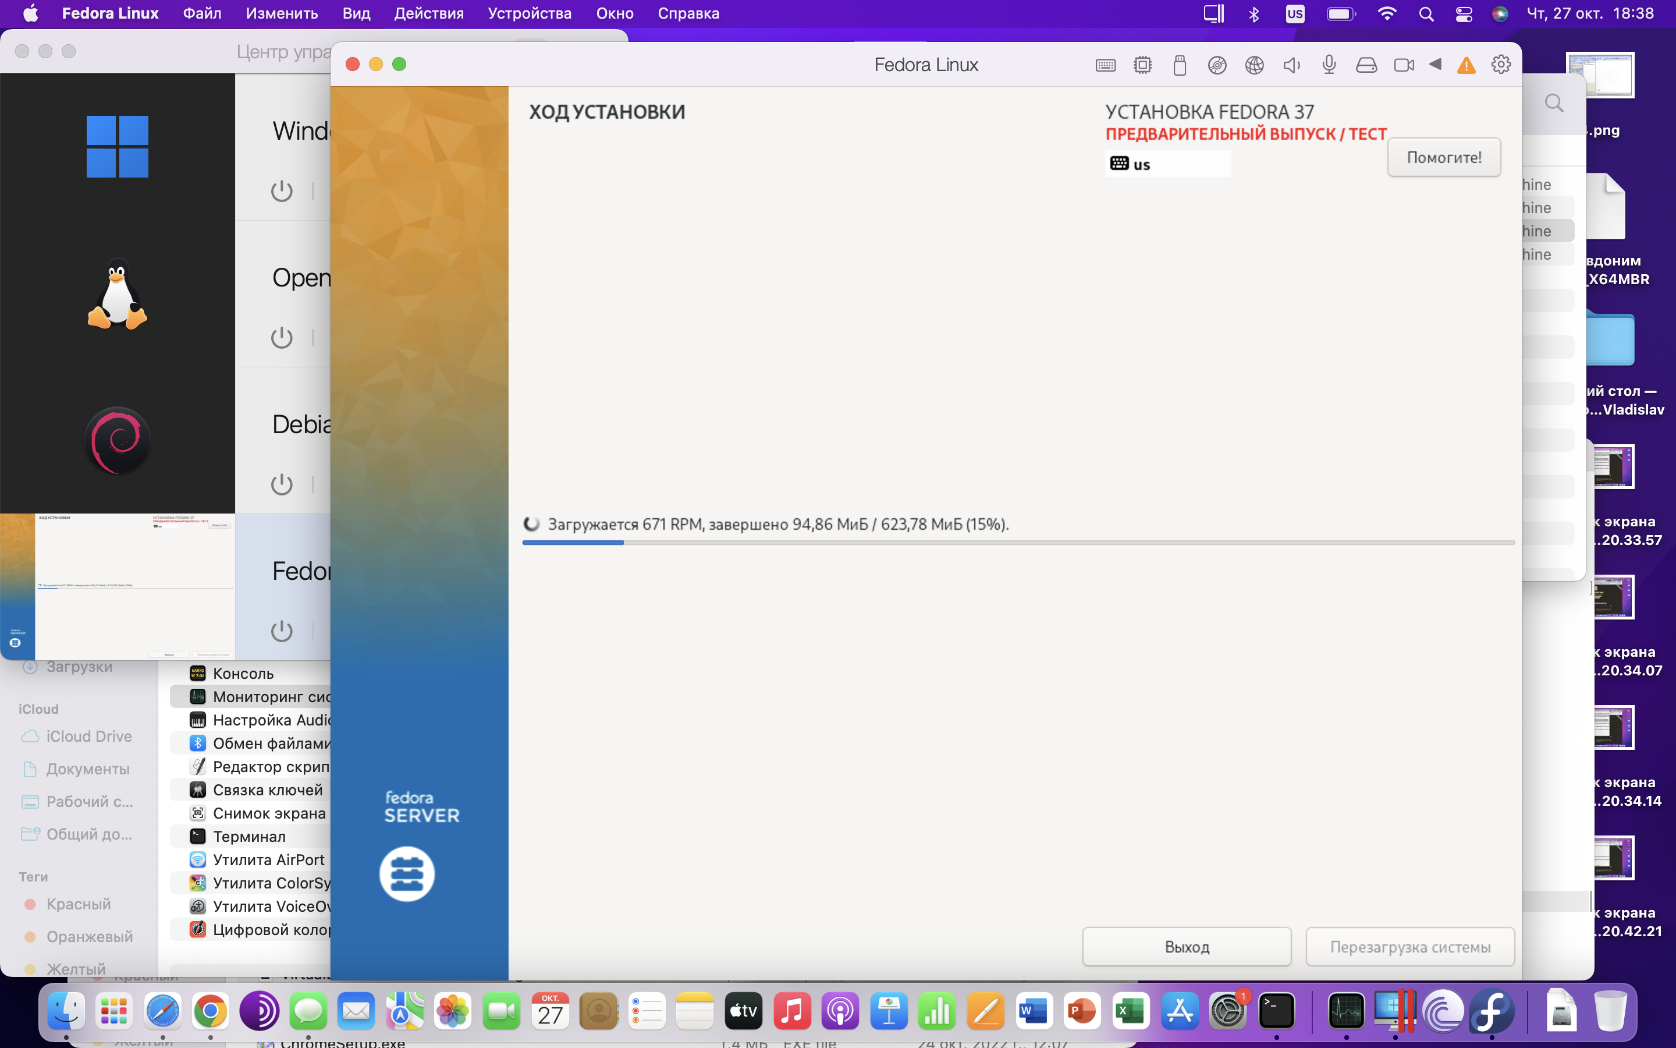Open Загрузки in Finder sidebar
The height and width of the screenshot is (1048, 1676).
pyautogui.click(x=68, y=666)
